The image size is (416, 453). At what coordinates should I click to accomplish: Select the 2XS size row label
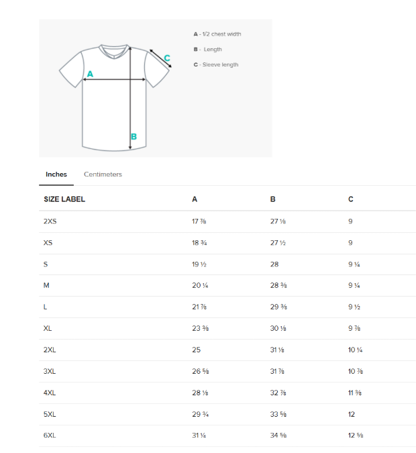click(50, 221)
